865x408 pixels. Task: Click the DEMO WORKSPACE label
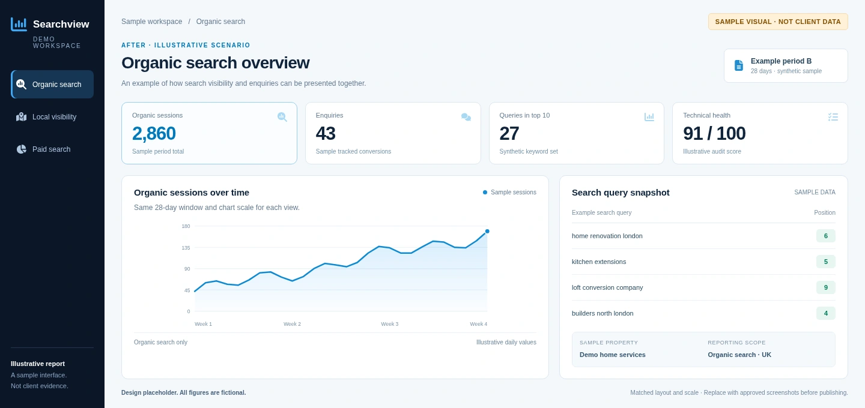[x=57, y=43]
